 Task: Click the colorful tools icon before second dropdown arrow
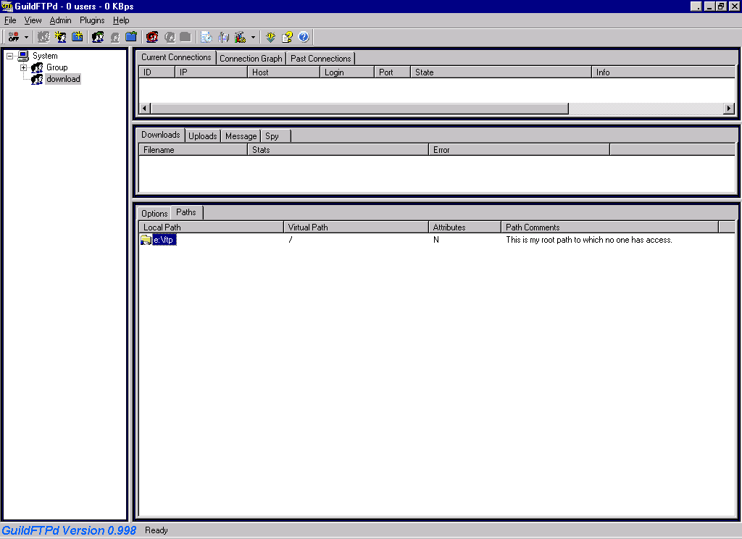[241, 37]
